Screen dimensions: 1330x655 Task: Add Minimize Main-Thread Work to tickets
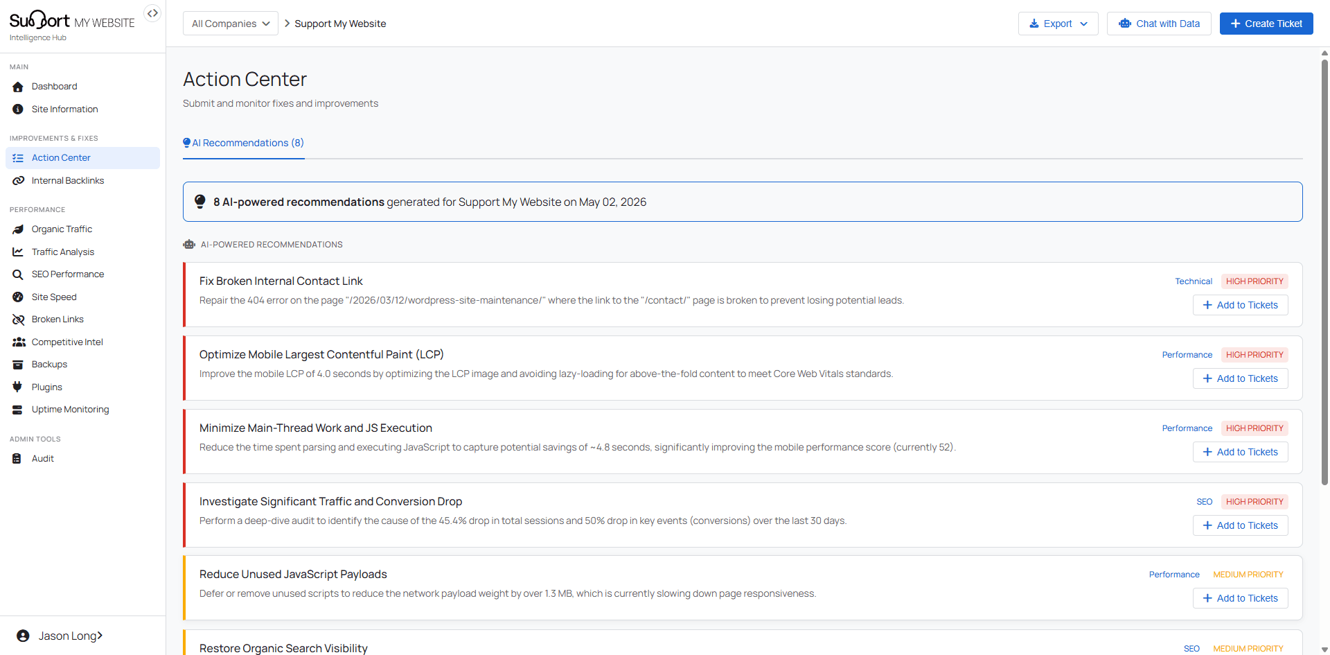point(1240,452)
